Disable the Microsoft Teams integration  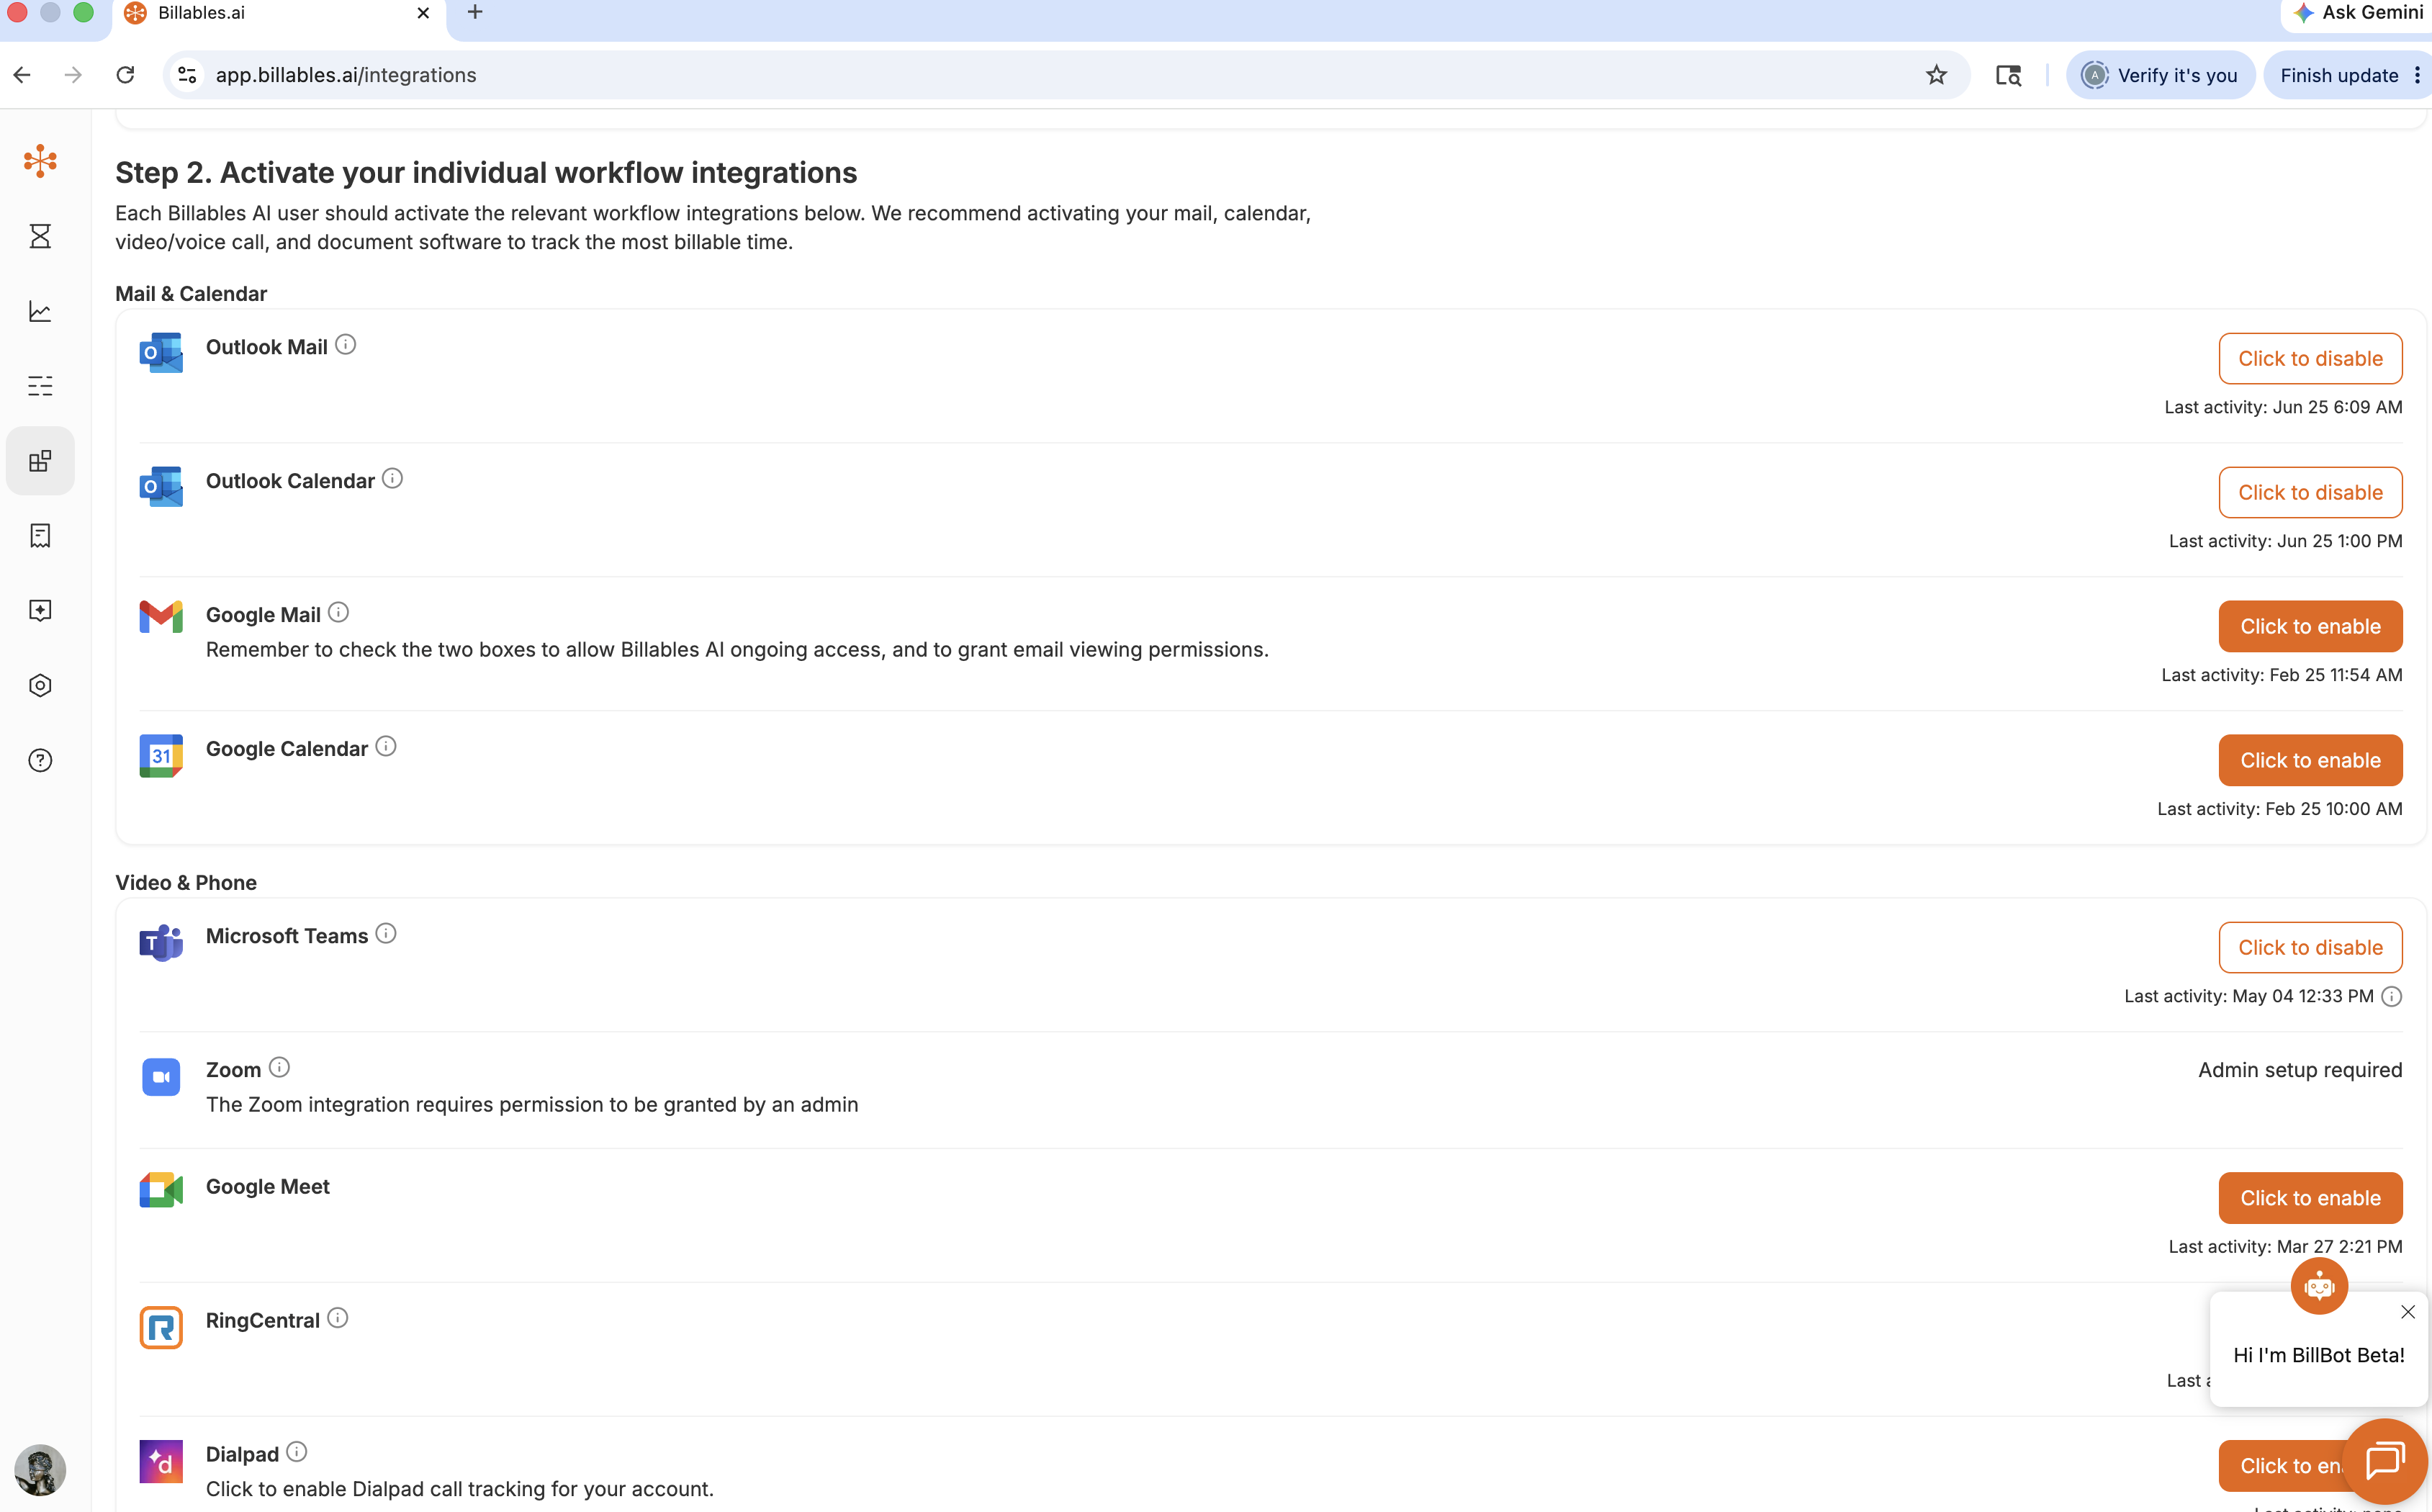pyautogui.click(x=2310, y=948)
